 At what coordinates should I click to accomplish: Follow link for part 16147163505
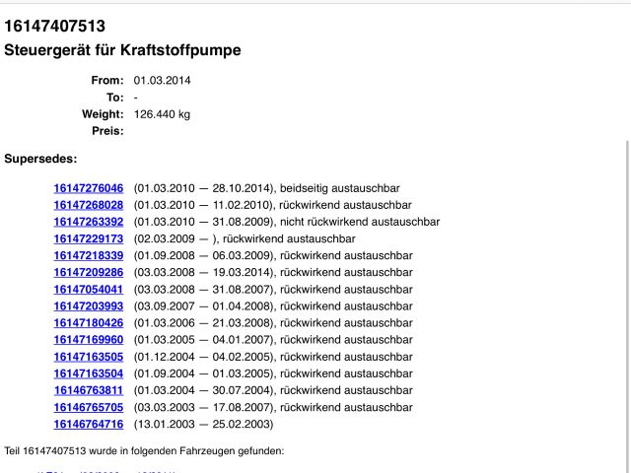pos(89,357)
